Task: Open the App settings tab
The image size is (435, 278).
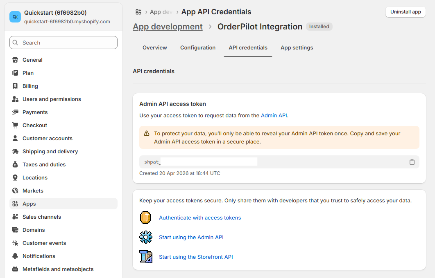Action: [x=297, y=47]
